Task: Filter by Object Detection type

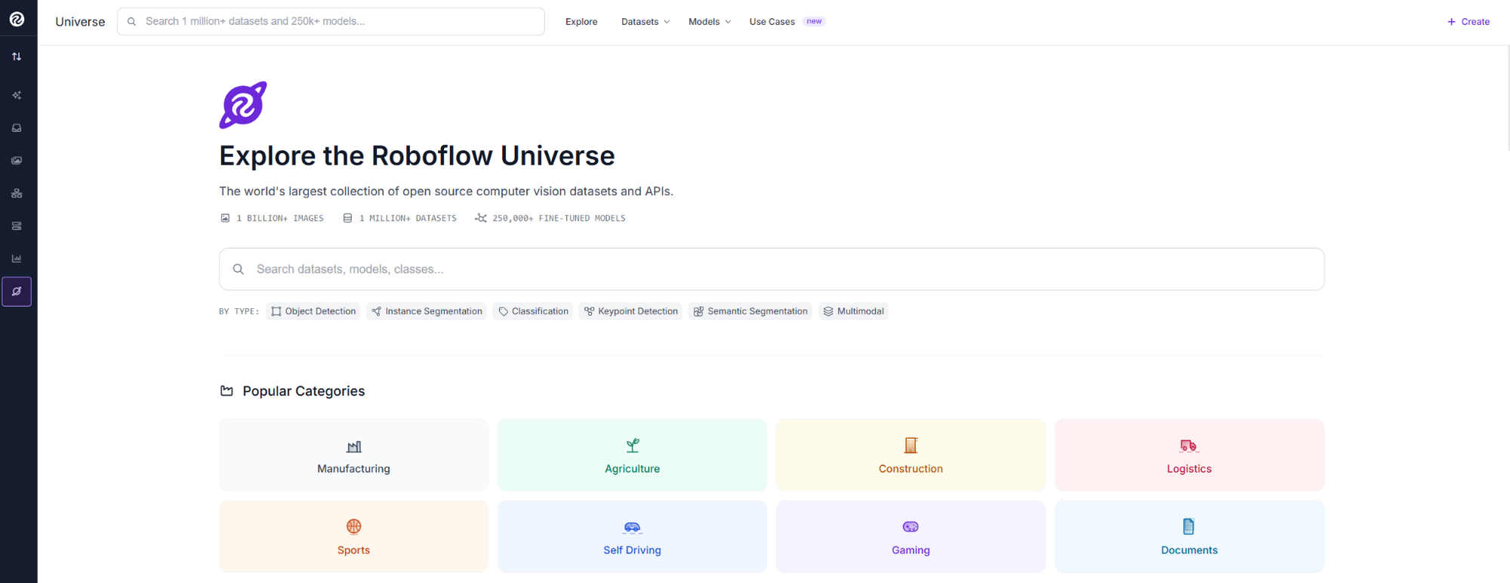Action: [313, 311]
